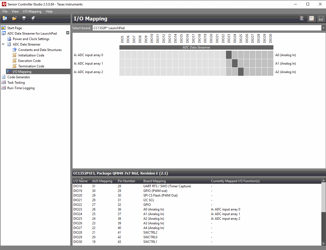Image resolution: width=326 pixels, height=250 pixels.
Task: Click the Termination Code scroll icon
Action: (14, 66)
